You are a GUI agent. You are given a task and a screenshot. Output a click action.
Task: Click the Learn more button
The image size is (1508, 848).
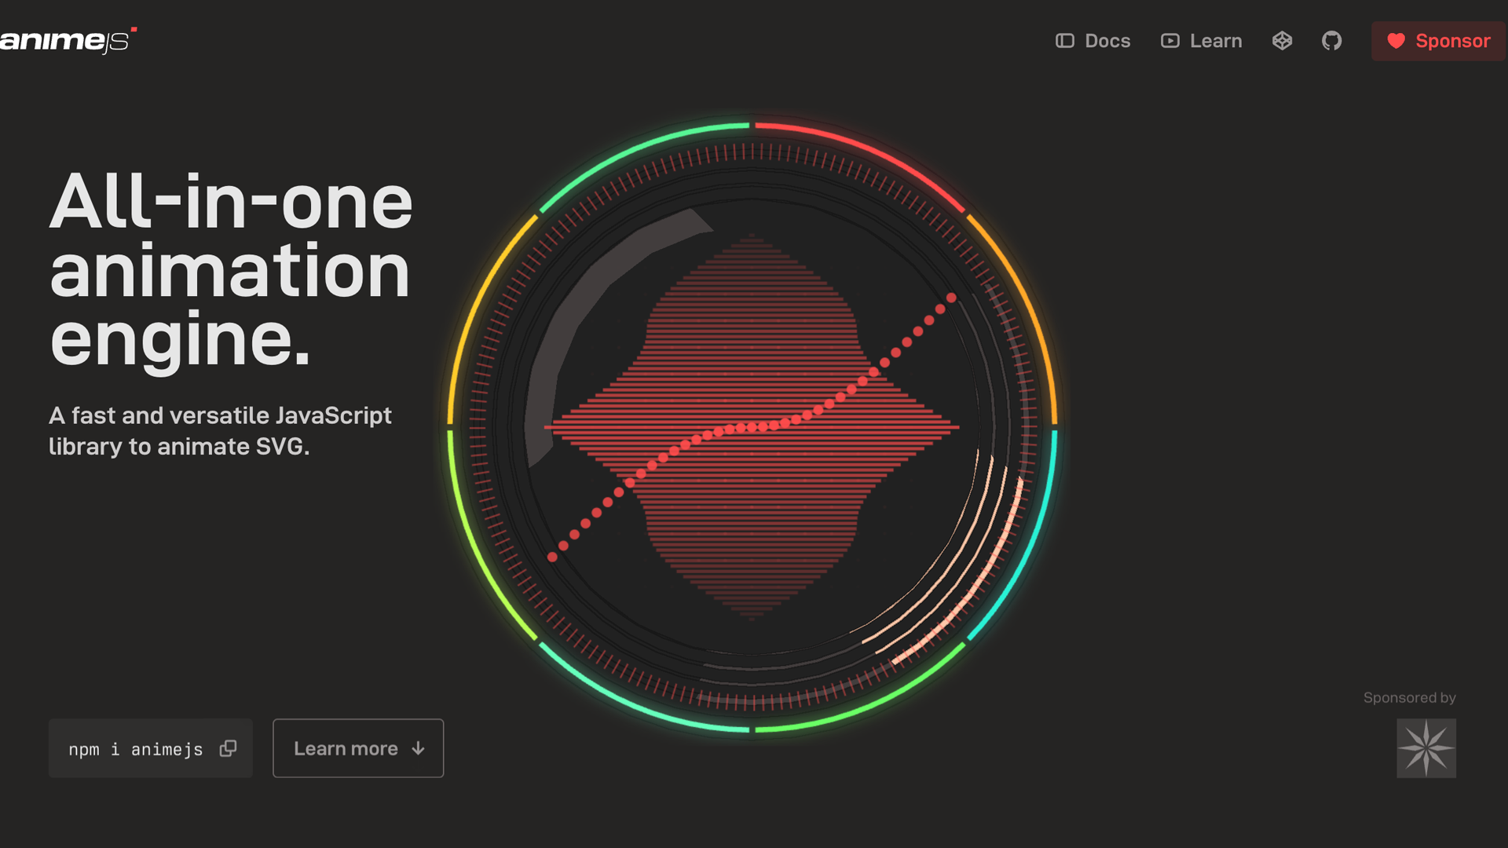coord(358,748)
